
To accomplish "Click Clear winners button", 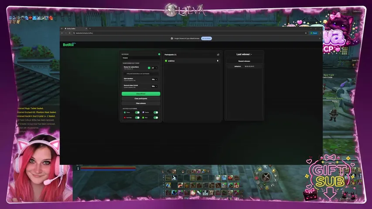I will [x=141, y=103].
